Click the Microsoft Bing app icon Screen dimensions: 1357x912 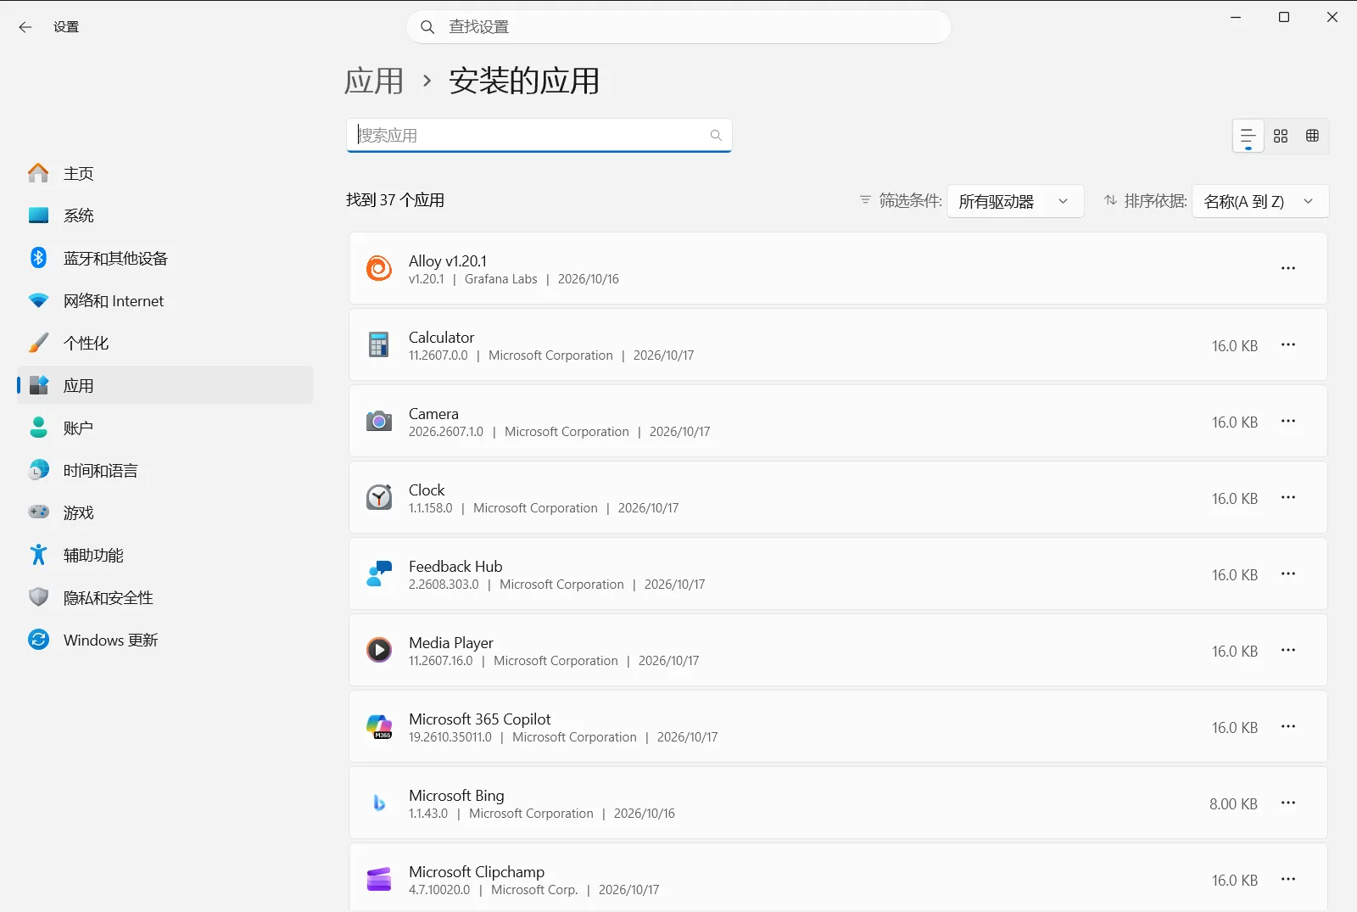pos(379,803)
